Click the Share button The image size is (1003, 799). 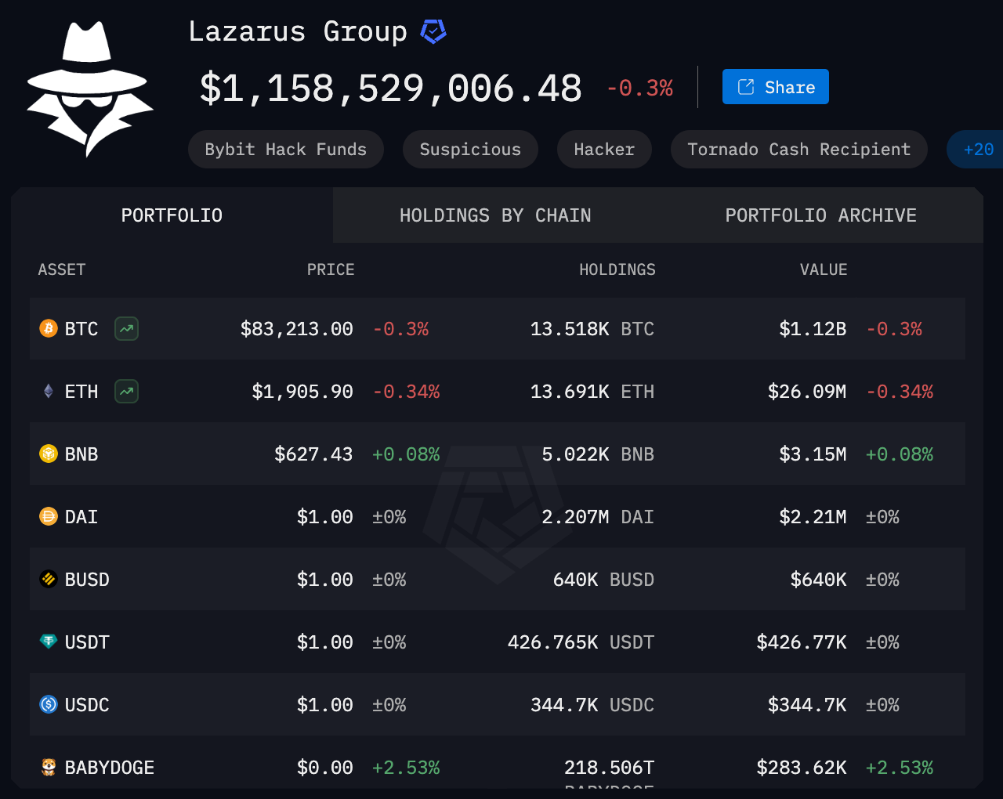point(775,87)
